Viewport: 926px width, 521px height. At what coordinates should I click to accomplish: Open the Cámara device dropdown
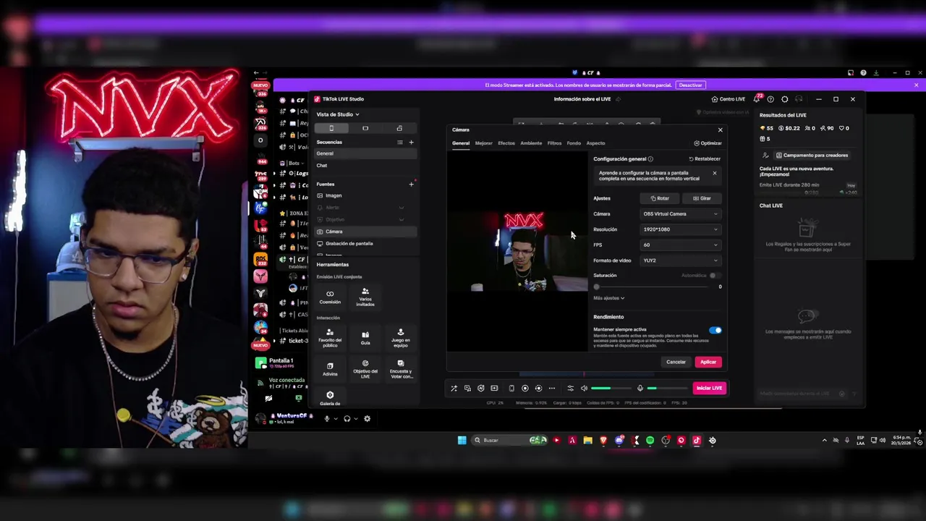[680, 213]
